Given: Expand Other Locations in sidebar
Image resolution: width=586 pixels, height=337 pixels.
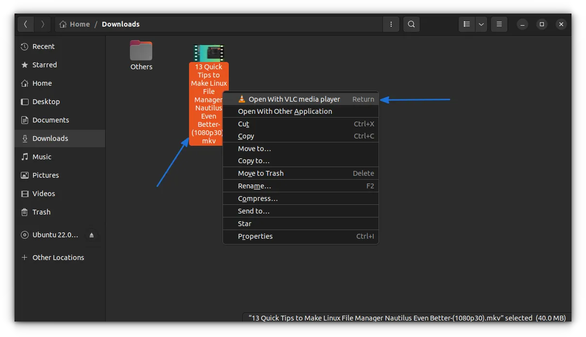Looking at the screenshot, I should pyautogui.click(x=58, y=258).
